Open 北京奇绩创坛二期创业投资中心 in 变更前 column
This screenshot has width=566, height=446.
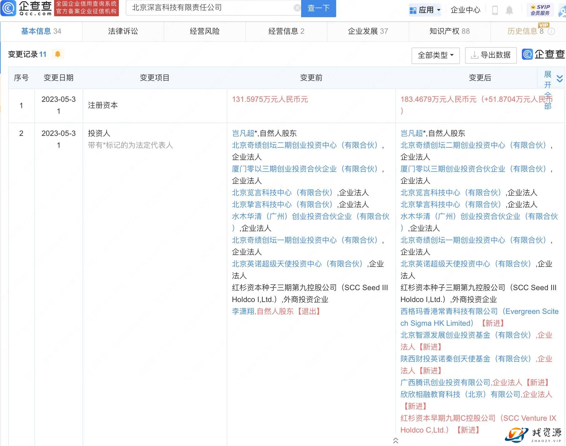(305, 145)
